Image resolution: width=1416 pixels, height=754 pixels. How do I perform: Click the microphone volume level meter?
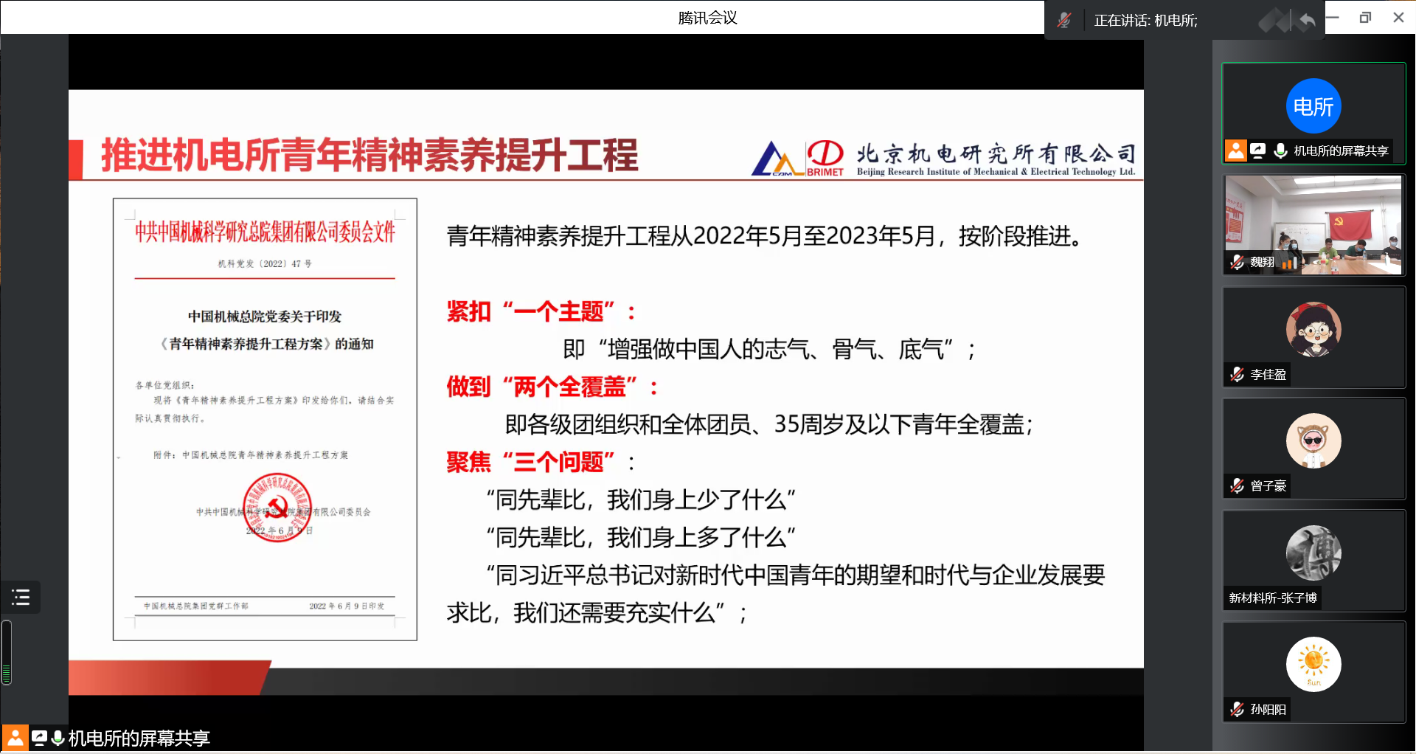tap(7, 653)
